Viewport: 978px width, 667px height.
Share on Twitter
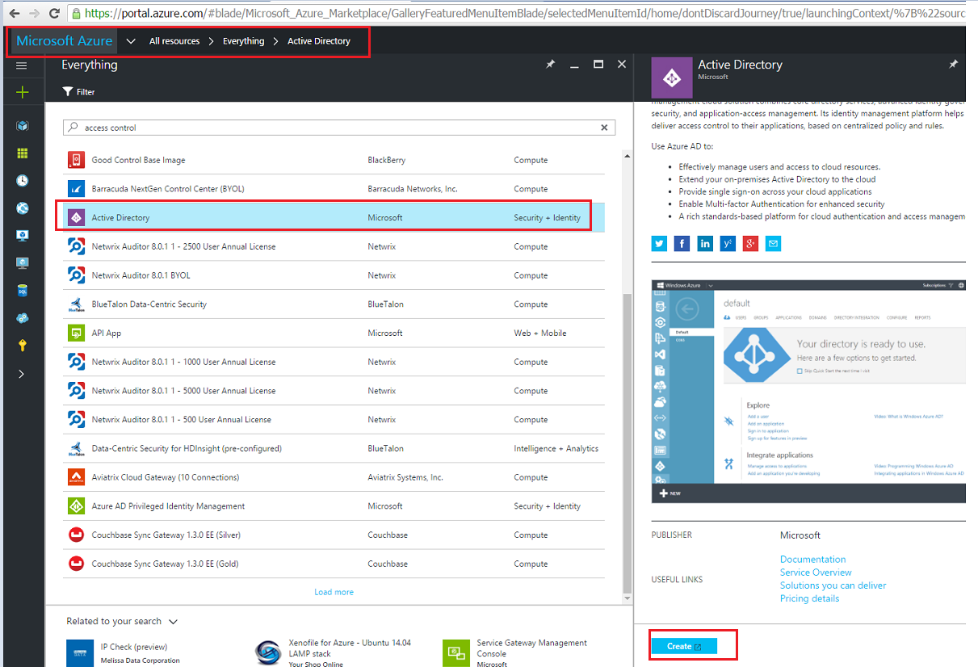(x=660, y=243)
